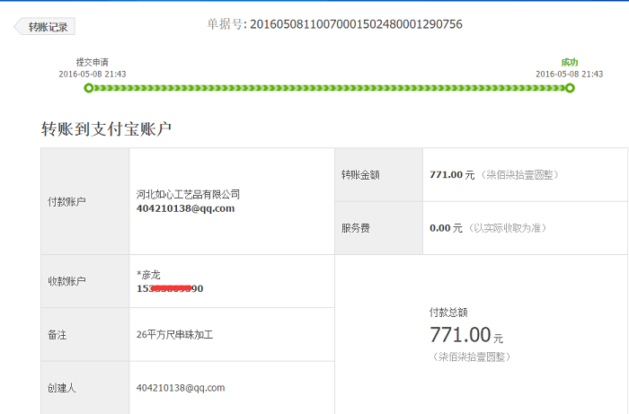The height and width of the screenshot is (414, 629).
Task: Click the redacted payee phone number
Action: coord(170,288)
